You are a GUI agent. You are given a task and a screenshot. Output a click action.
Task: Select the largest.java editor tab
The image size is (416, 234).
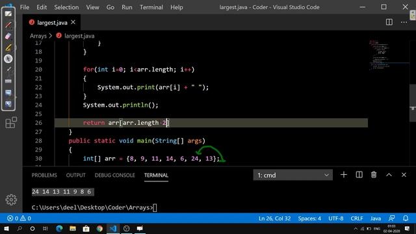pyautogui.click(x=52, y=23)
